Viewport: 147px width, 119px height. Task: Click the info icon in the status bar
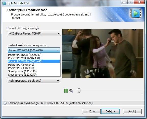coord(5,103)
